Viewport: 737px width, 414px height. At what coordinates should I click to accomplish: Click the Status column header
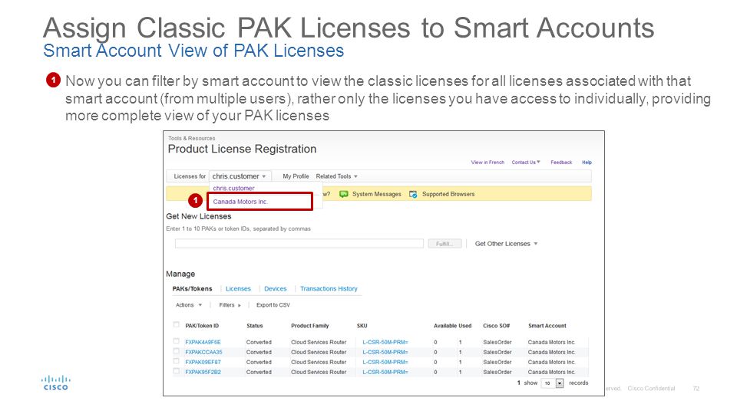click(x=255, y=326)
